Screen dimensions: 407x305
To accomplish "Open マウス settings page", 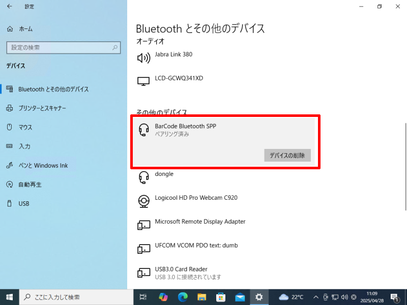I will coord(25,128).
